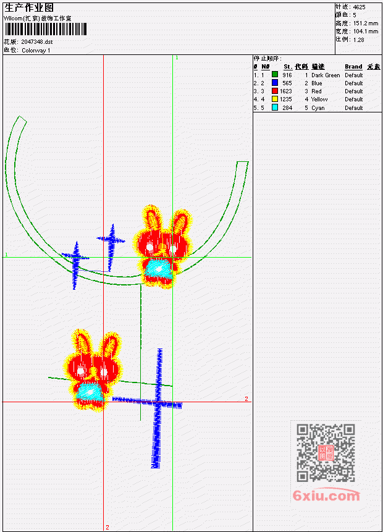This screenshot has width=383, height=532.
Task: Click the Blue color swatch
Action: click(x=275, y=82)
